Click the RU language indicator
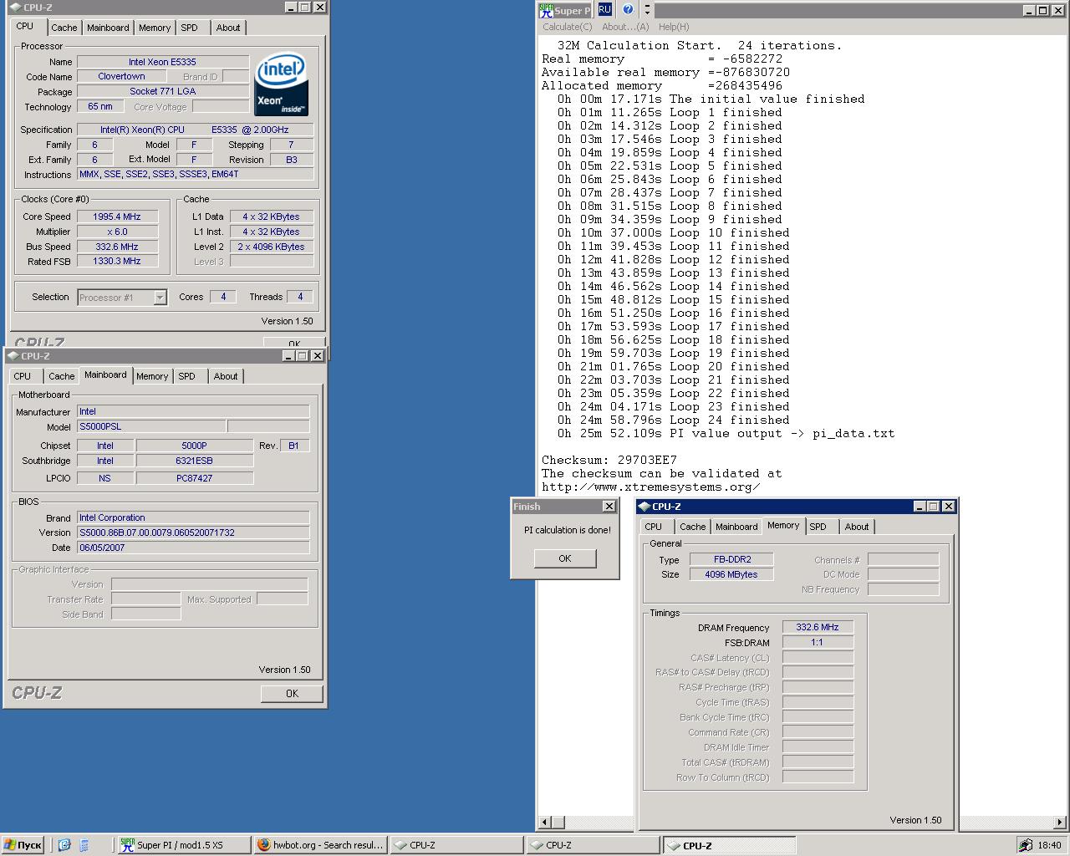The height and width of the screenshot is (856, 1070). coord(604,10)
